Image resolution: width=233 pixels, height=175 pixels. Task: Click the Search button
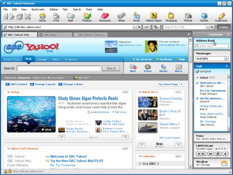(x=111, y=68)
